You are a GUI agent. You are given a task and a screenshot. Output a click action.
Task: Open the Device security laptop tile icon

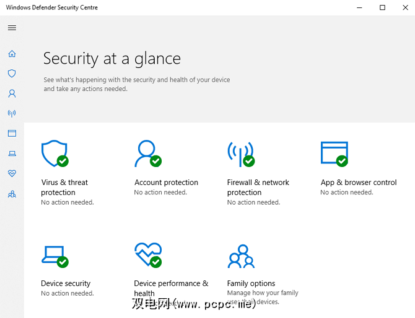54,255
